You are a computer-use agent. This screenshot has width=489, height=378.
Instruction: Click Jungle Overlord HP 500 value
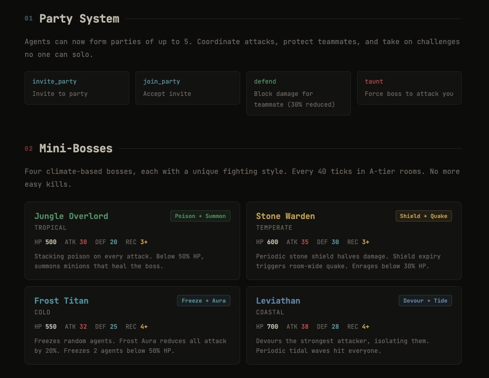click(x=51, y=242)
